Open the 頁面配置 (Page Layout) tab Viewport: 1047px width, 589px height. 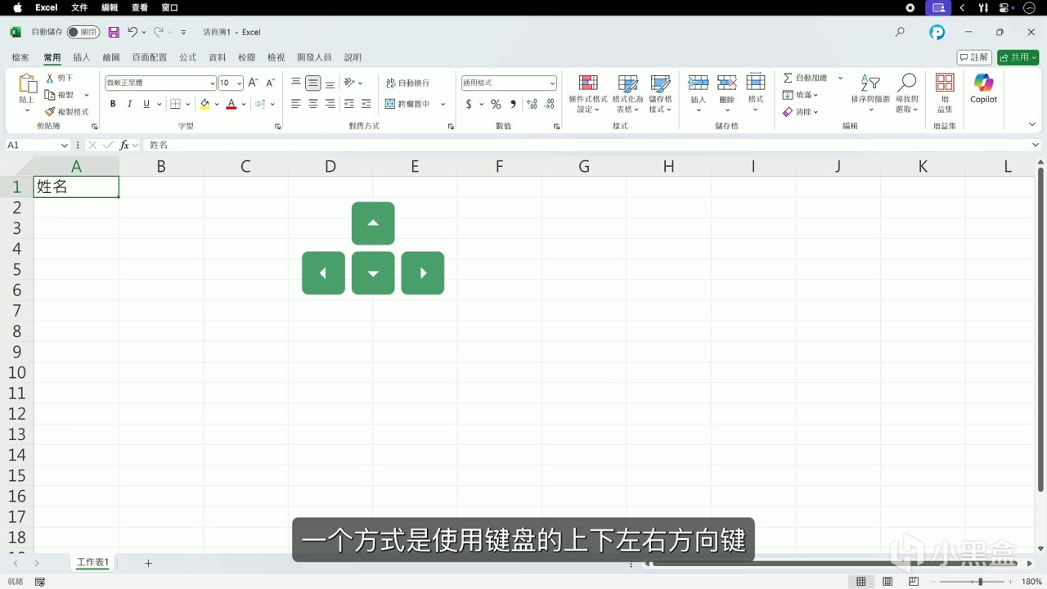pyautogui.click(x=150, y=57)
